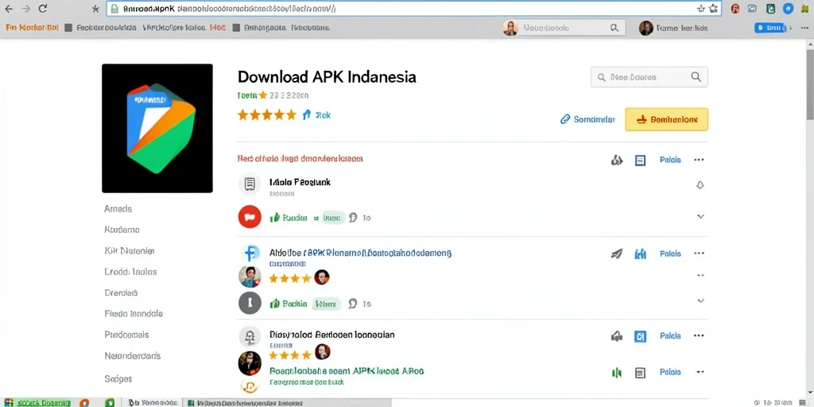Click the blue 'F' app icon
The width and height of the screenshot is (814, 407).
tap(251, 254)
